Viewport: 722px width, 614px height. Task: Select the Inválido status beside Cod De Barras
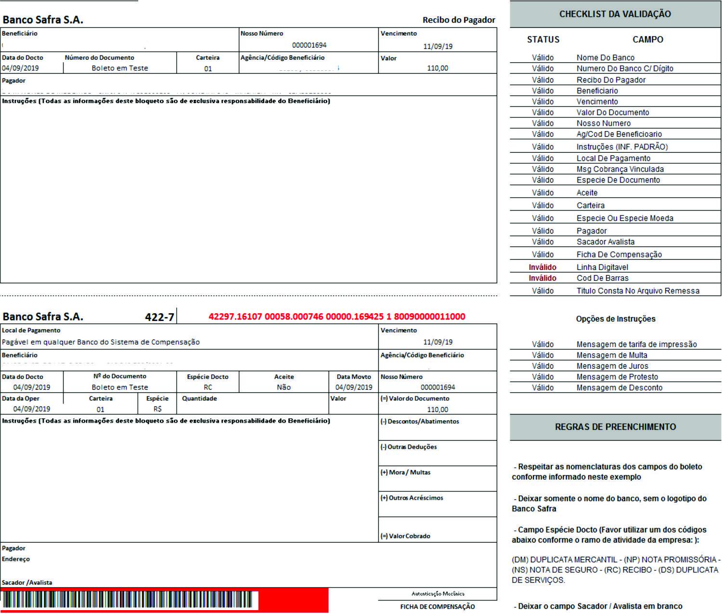(542, 278)
